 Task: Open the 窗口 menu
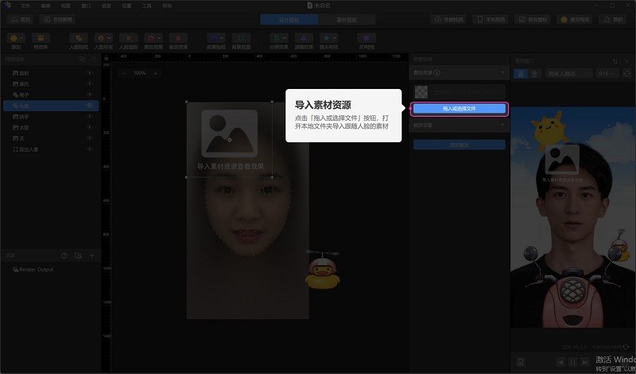coord(86,6)
